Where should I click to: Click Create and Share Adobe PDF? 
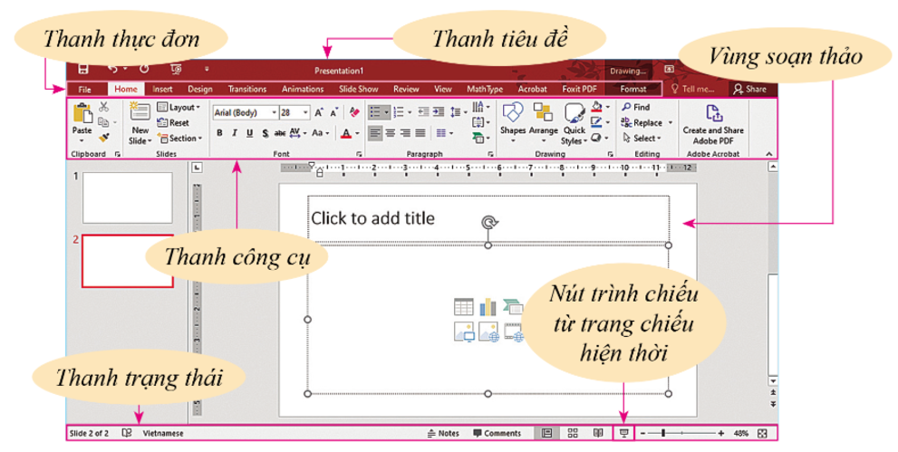(x=713, y=121)
